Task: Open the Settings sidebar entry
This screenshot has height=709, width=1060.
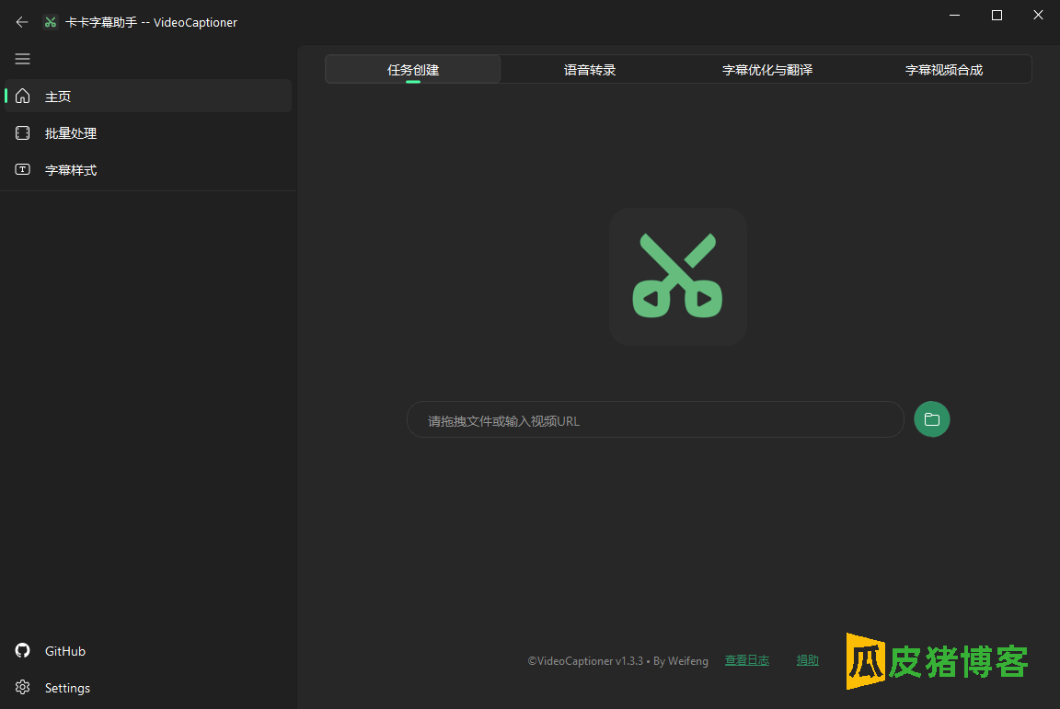Action: pos(148,687)
